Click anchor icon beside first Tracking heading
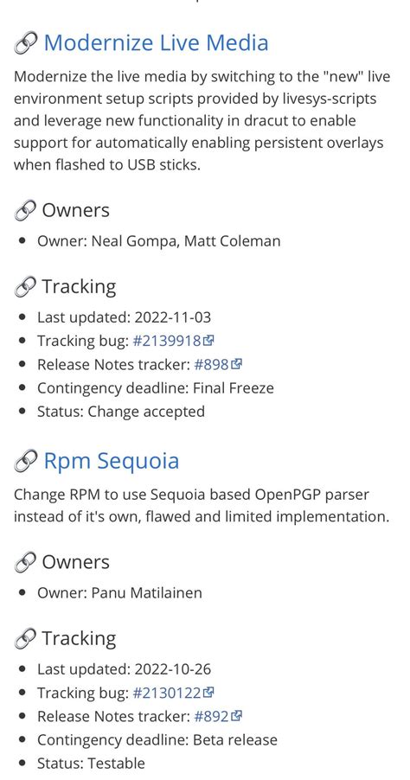The height and width of the screenshot is (780, 410). 25,287
